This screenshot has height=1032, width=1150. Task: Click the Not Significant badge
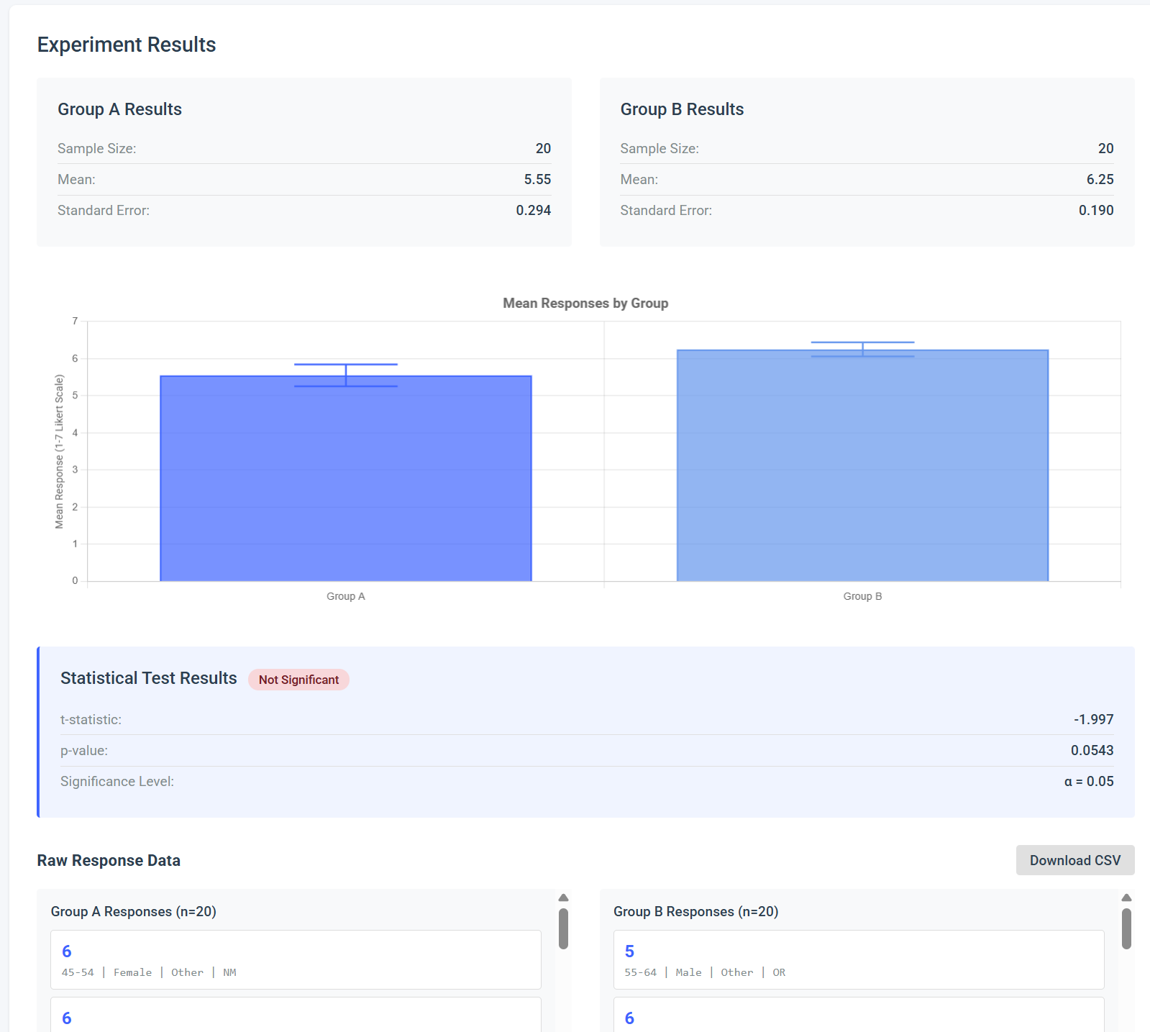coord(298,680)
